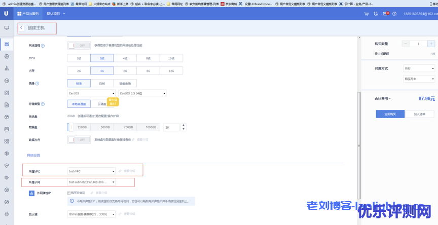Image resolution: width=438 pixels, height=225 pixels.
Task: Open 查看介绍 link next to 购买并绑定
Action: pyautogui.click(x=101, y=193)
